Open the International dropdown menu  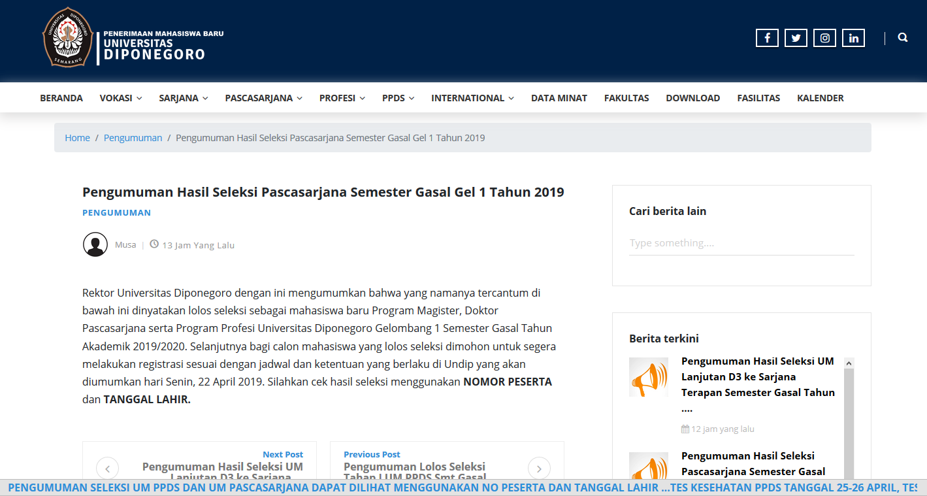click(472, 98)
